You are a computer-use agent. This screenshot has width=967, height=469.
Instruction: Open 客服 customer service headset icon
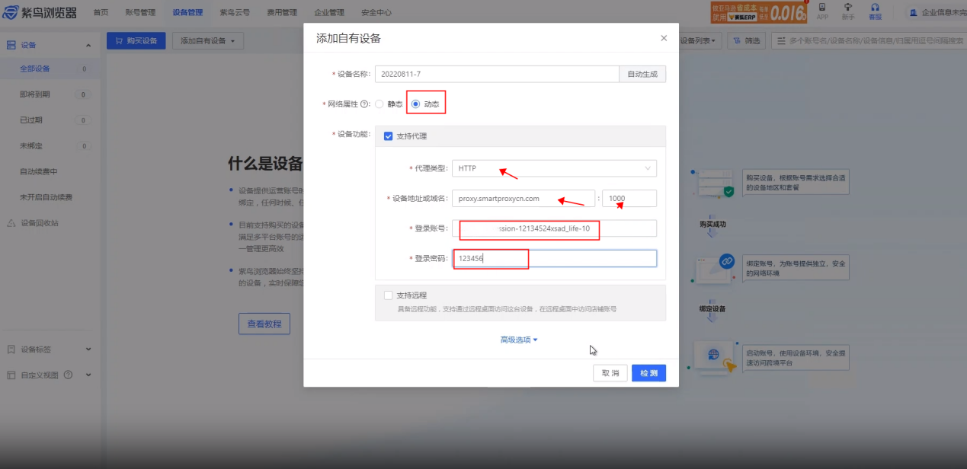point(875,8)
